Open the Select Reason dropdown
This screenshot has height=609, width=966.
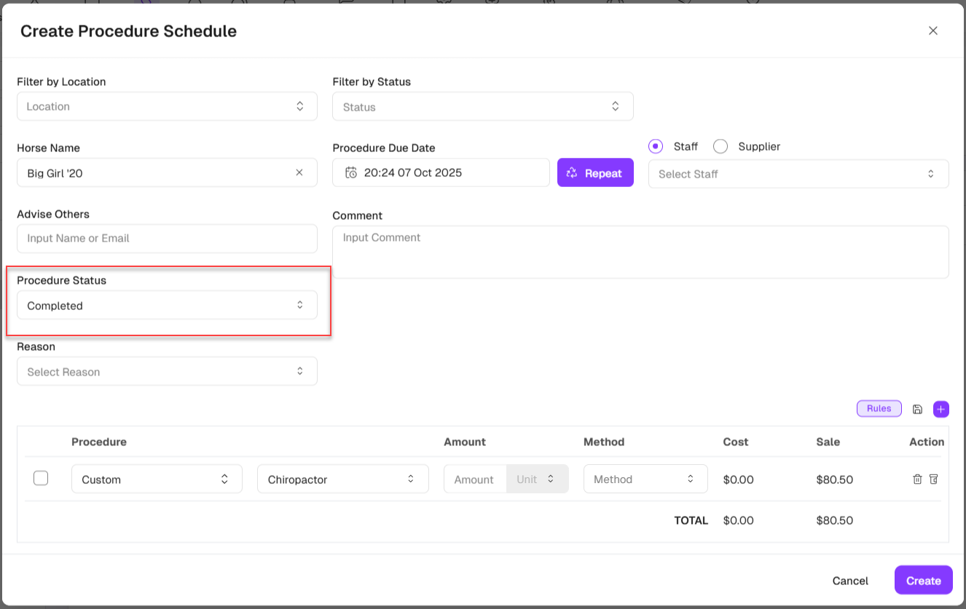tap(167, 372)
